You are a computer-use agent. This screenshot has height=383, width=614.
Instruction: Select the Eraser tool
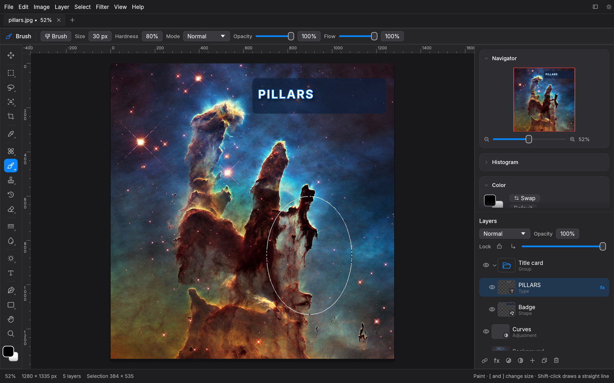point(11,209)
